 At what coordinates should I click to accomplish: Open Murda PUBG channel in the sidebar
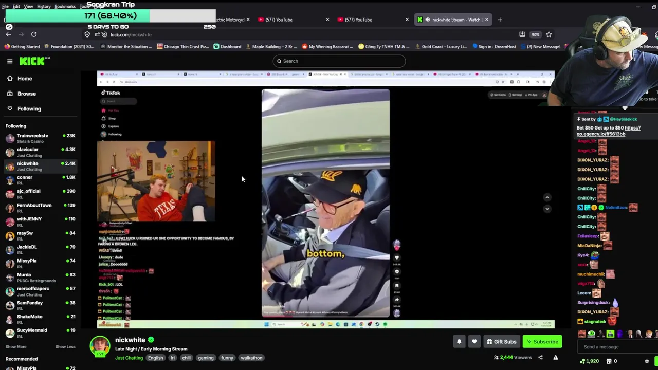tap(40, 277)
